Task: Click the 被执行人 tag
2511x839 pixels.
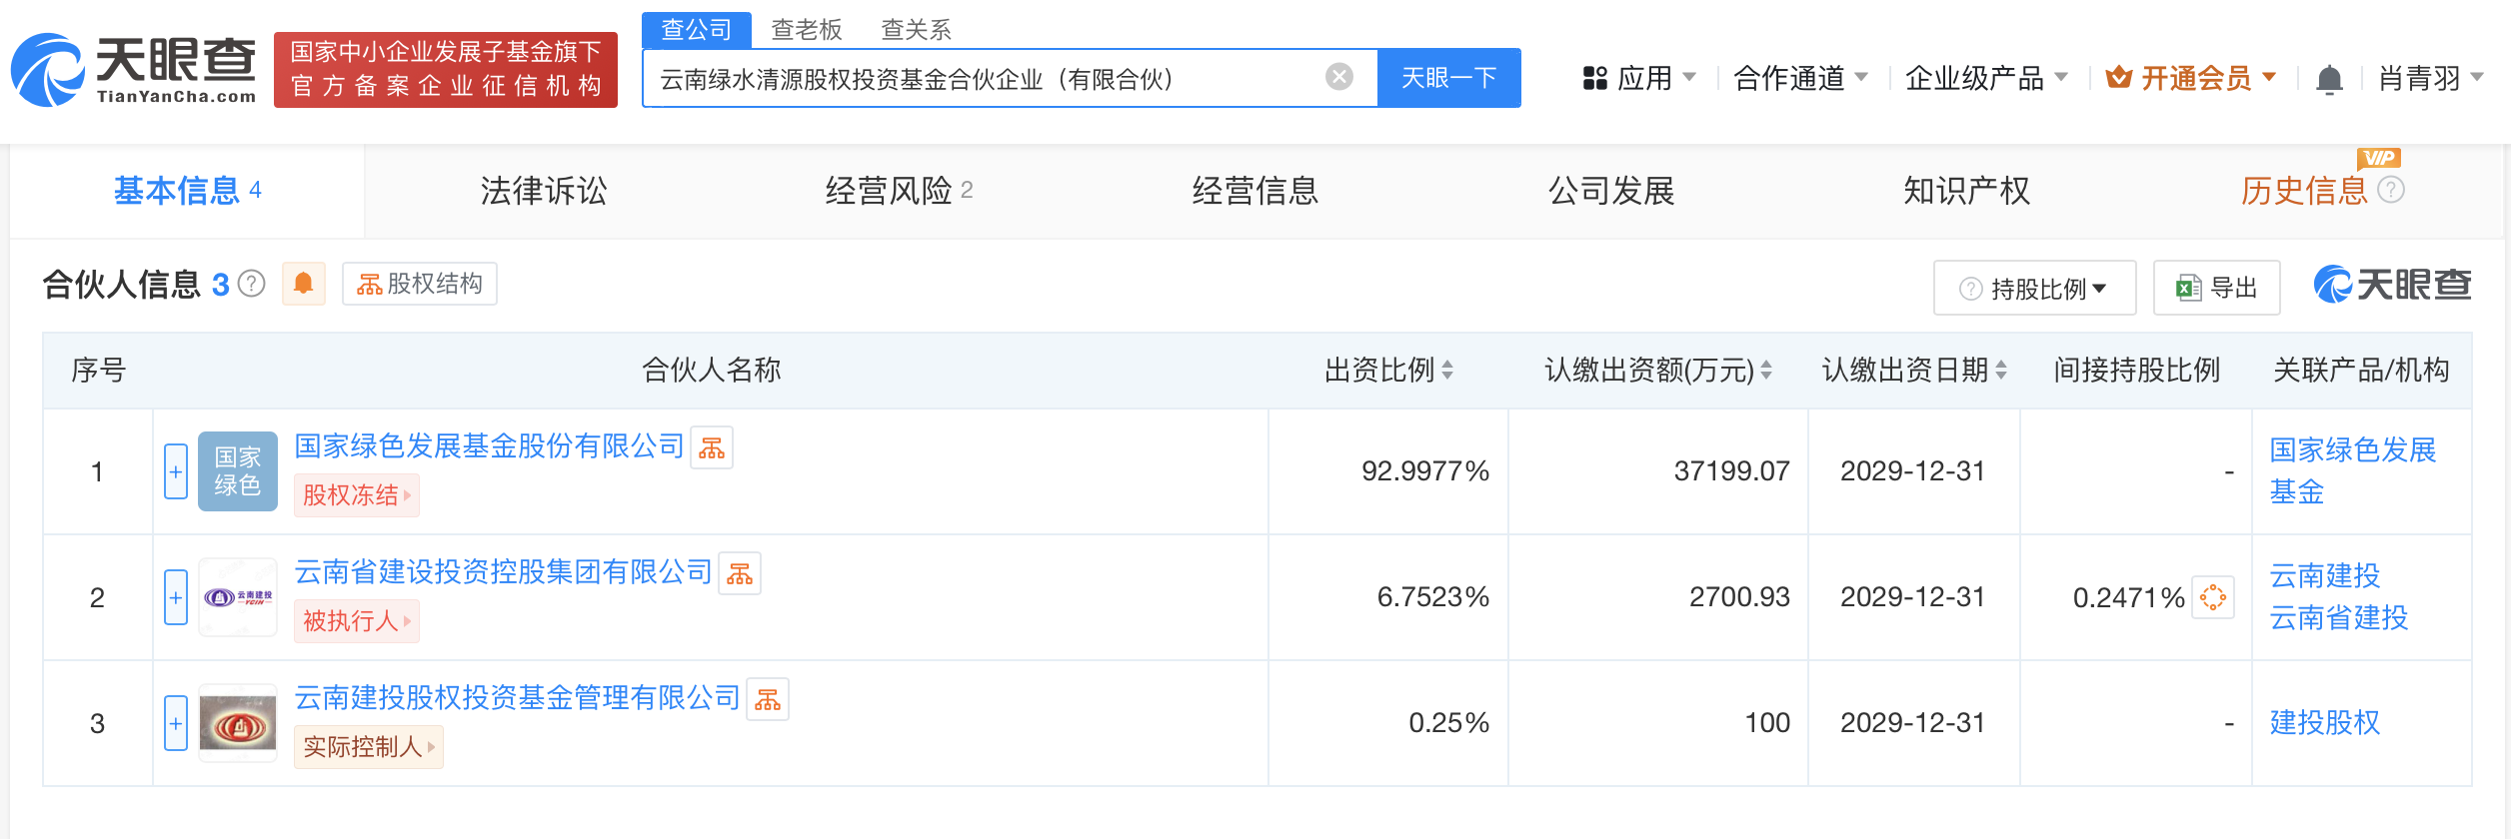Action: tap(357, 621)
